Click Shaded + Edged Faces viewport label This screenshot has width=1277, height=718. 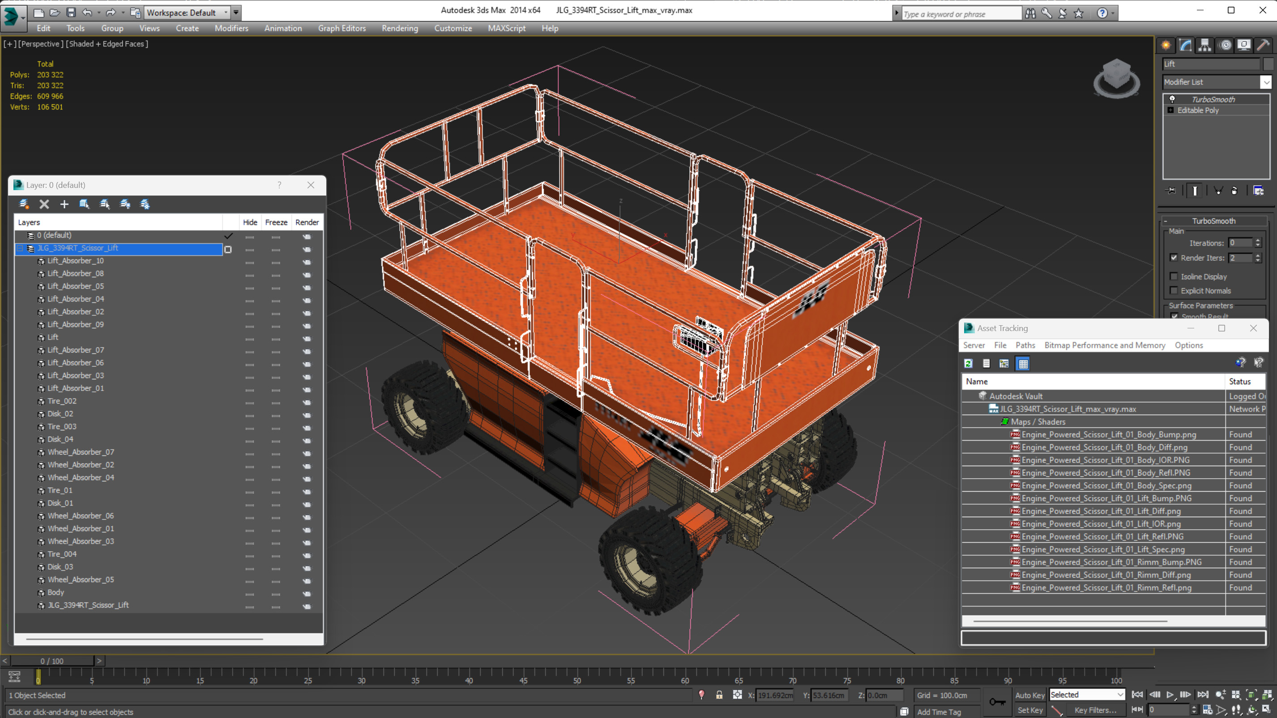(x=107, y=43)
